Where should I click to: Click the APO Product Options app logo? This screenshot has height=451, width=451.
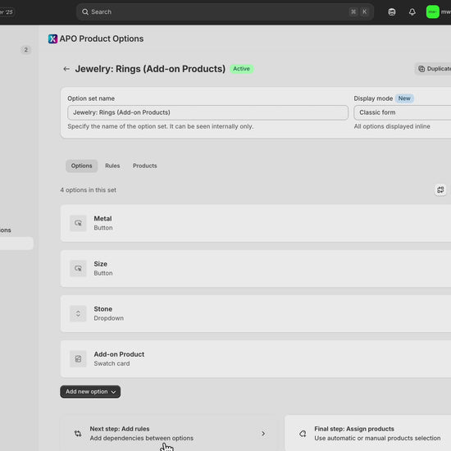pos(52,39)
